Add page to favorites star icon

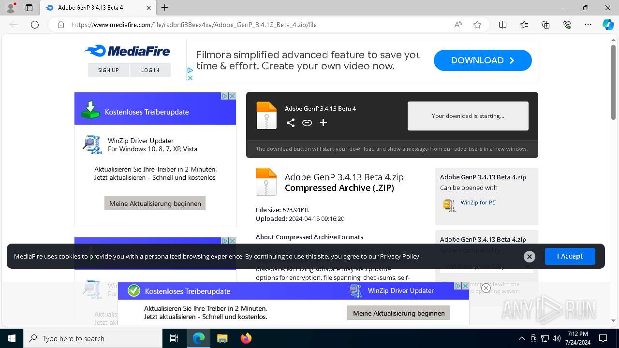coord(477,25)
